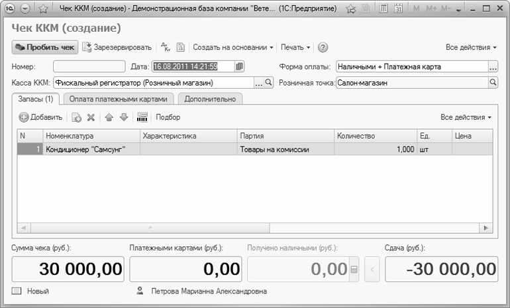Viewport: 510px width, 308px height.
Task: Delete row with the X icon
Action: tap(91, 117)
